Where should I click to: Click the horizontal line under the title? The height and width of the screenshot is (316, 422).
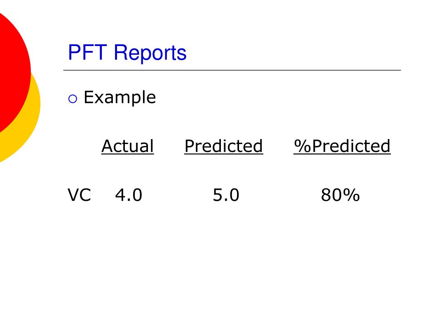click(x=232, y=70)
